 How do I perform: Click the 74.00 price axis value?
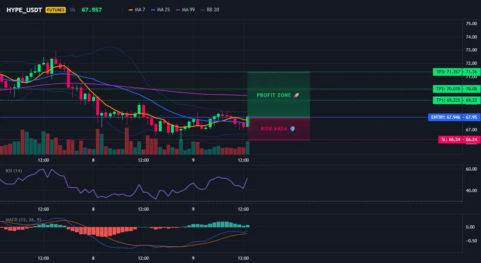coord(471,37)
